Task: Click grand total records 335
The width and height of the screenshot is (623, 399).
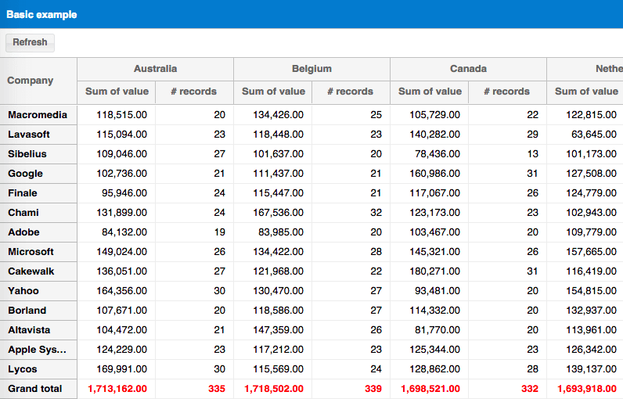Action: coord(194,389)
